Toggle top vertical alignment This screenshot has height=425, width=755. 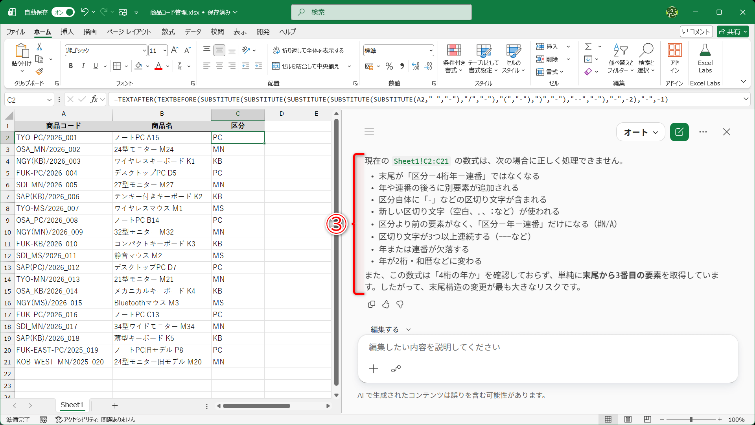point(207,50)
